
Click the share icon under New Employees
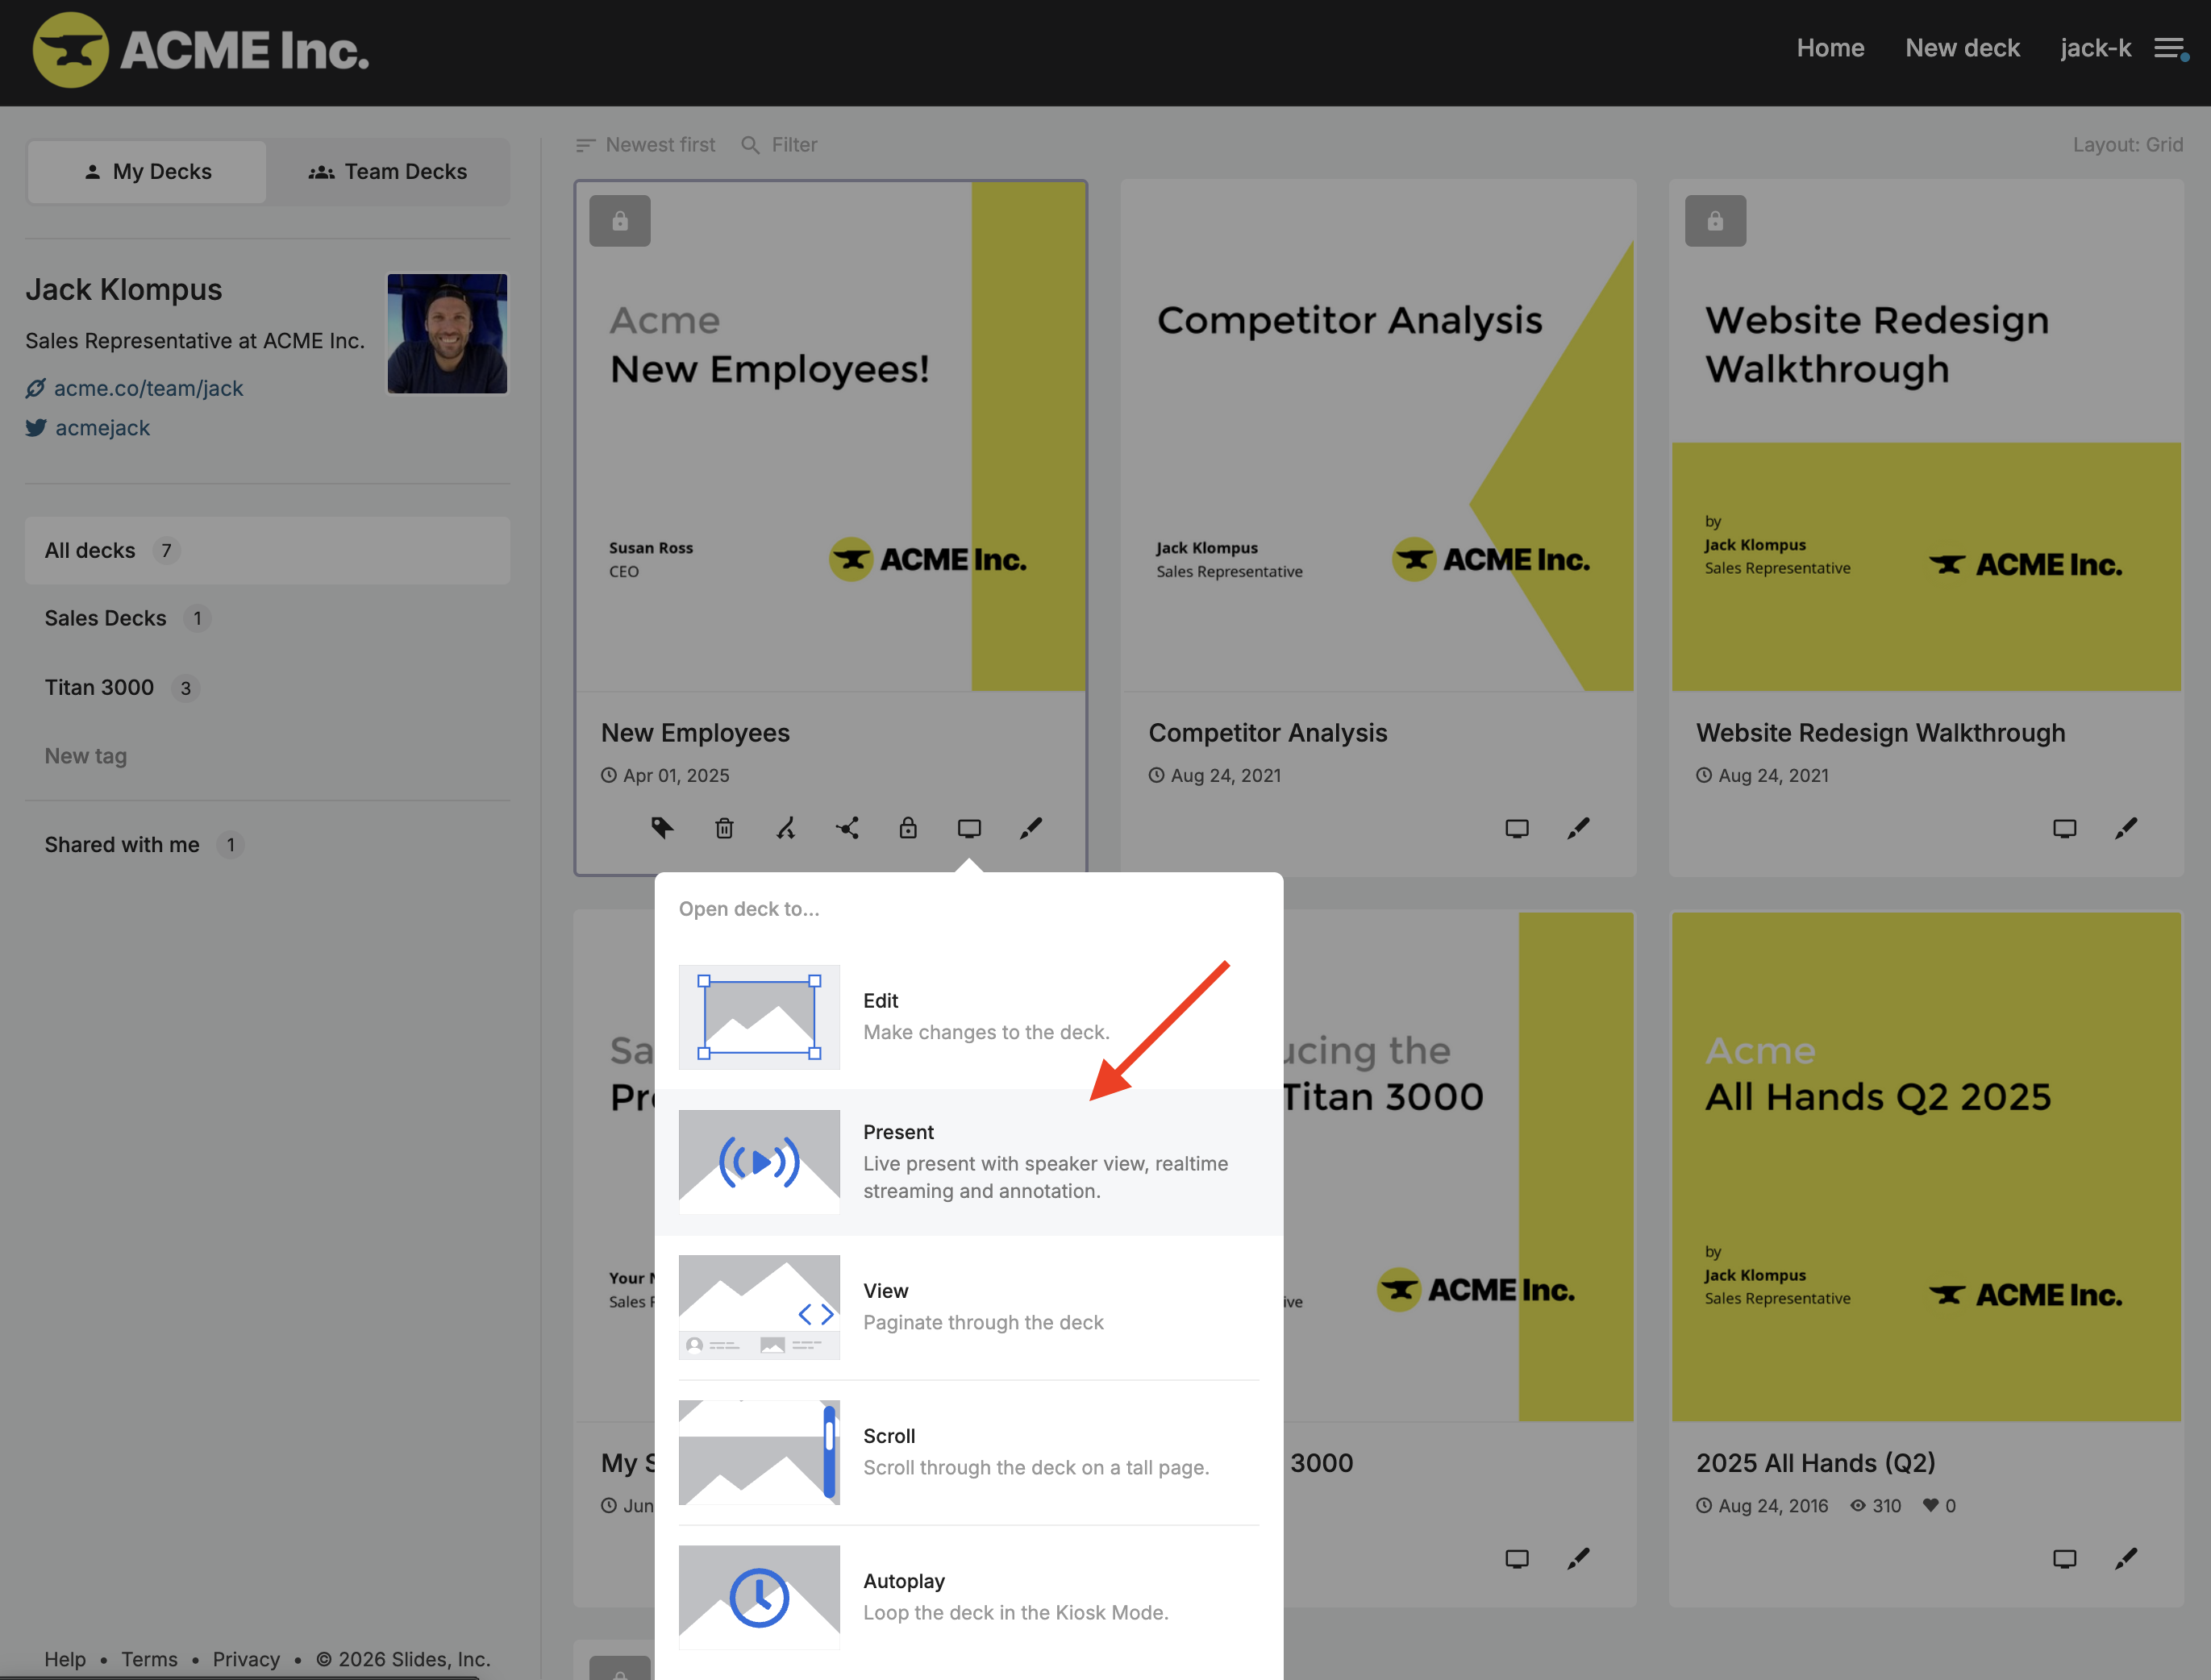[x=847, y=828]
